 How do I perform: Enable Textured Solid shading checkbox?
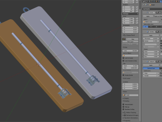[124, 104]
